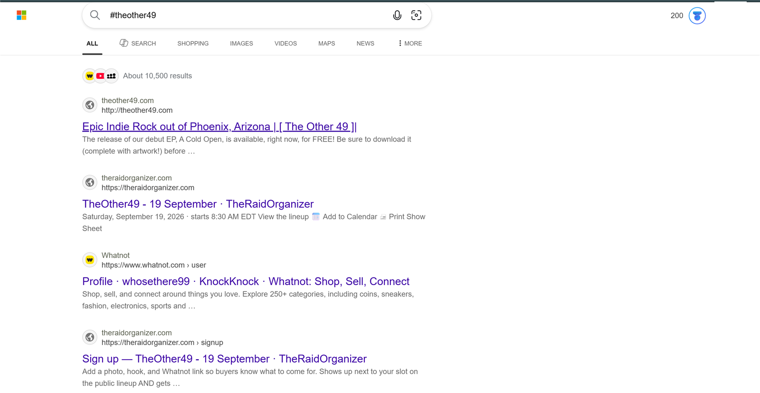Click globe favicon of TheOther49 - 19 September result
The image size is (760, 393).
pyautogui.click(x=90, y=182)
